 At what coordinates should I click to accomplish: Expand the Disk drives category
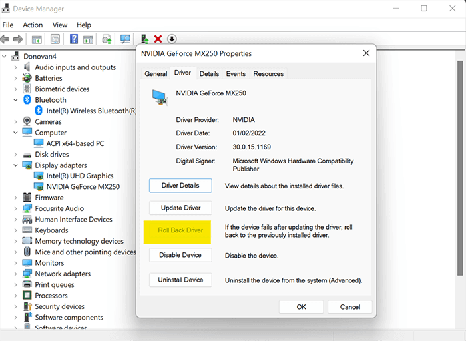(x=15, y=155)
